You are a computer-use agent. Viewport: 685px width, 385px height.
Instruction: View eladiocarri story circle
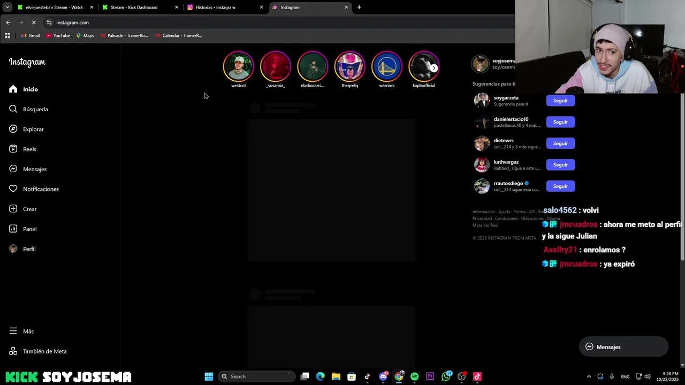pos(313,66)
